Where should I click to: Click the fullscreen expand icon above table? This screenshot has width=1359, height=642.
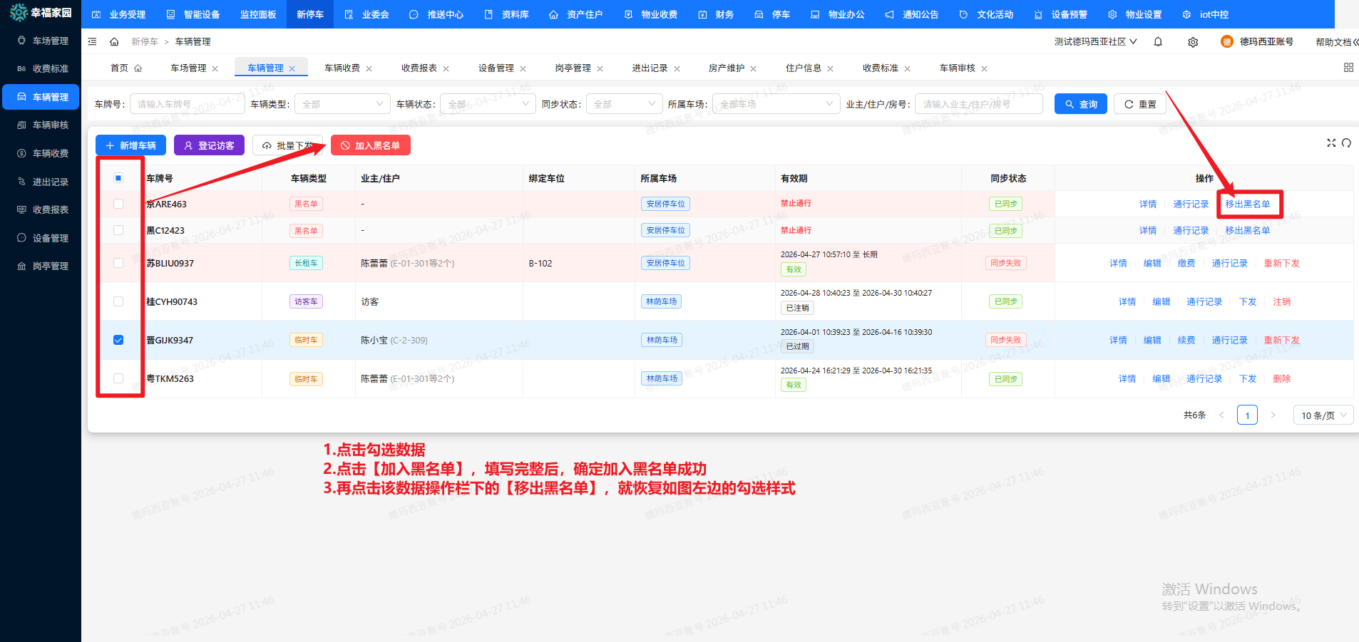click(1330, 143)
